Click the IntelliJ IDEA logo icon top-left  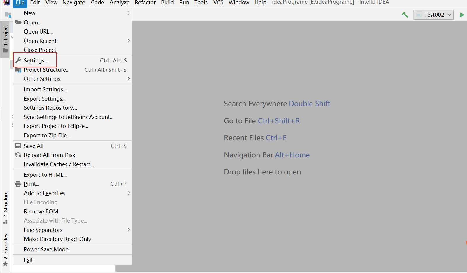[7, 3]
